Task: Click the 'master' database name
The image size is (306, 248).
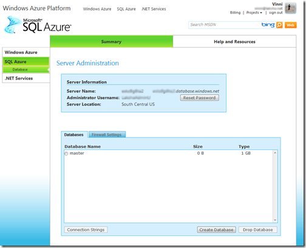Action: point(77,153)
